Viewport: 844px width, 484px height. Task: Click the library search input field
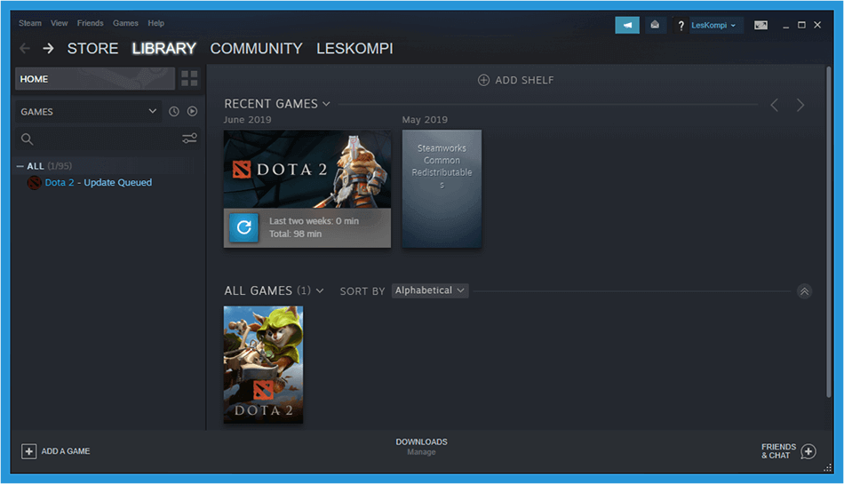[107, 139]
